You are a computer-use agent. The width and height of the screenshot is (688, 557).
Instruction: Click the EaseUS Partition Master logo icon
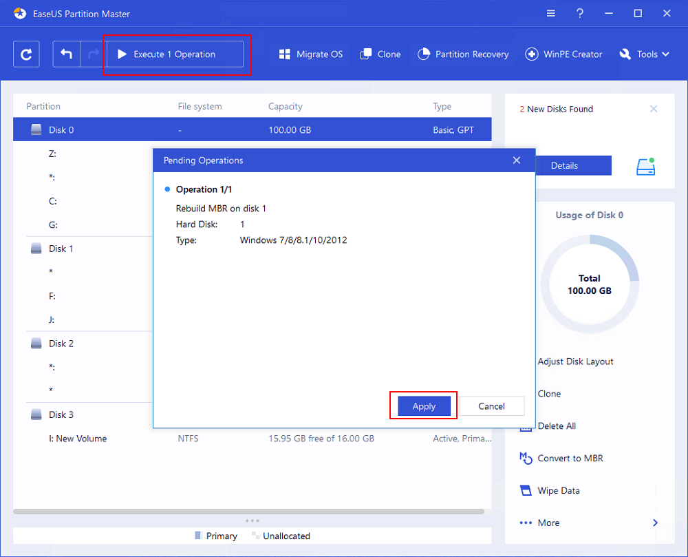point(20,14)
